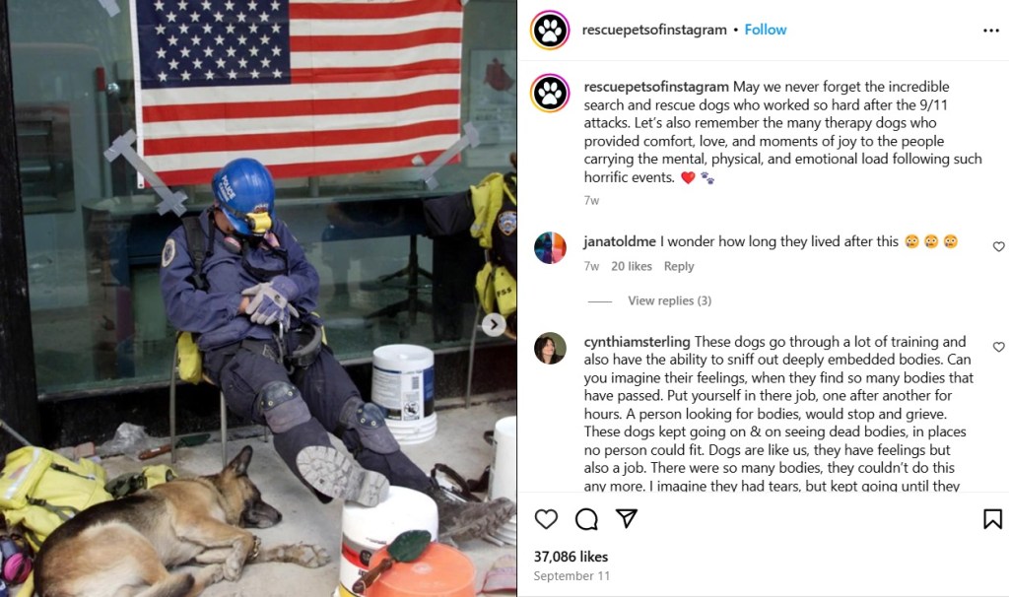1009x597 pixels.
Task: Like cynthiamsterling's comment heart
Action: pyautogui.click(x=998, y=347)
